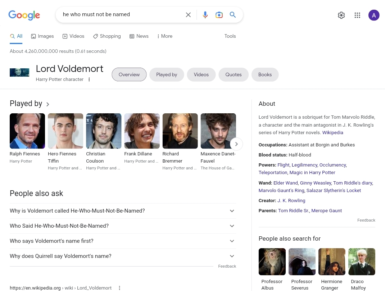Select the Played by chip
The image size is (385, 291).
[167, 74]
